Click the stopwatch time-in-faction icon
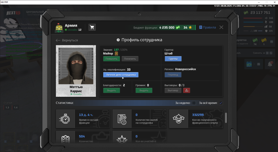Image resolution: width=278 pixels, height=152 pixels. 65,119
